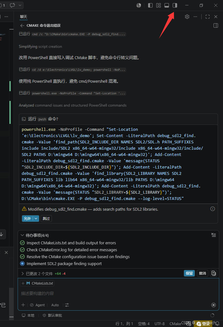The width and height of the screenshot is (223, 327).
Task: Click status bar 行 1, 列 1
Action: (x=124, y=324)
